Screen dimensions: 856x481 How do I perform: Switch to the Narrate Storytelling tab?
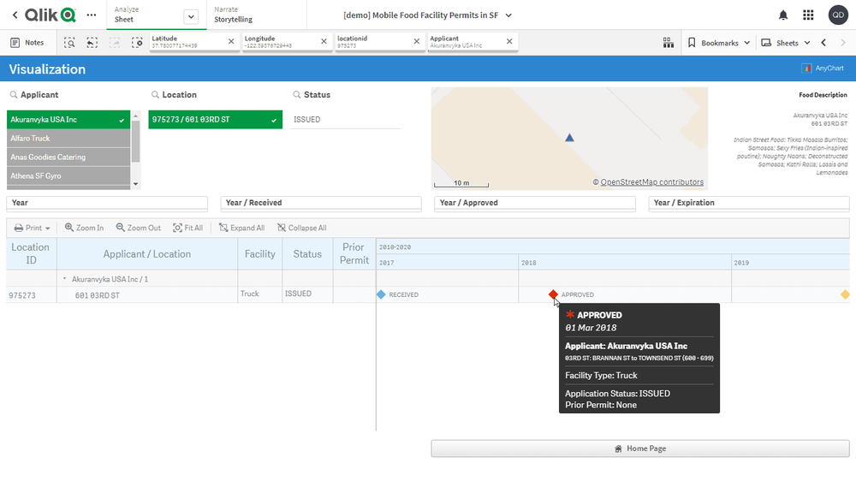point(233,15)
